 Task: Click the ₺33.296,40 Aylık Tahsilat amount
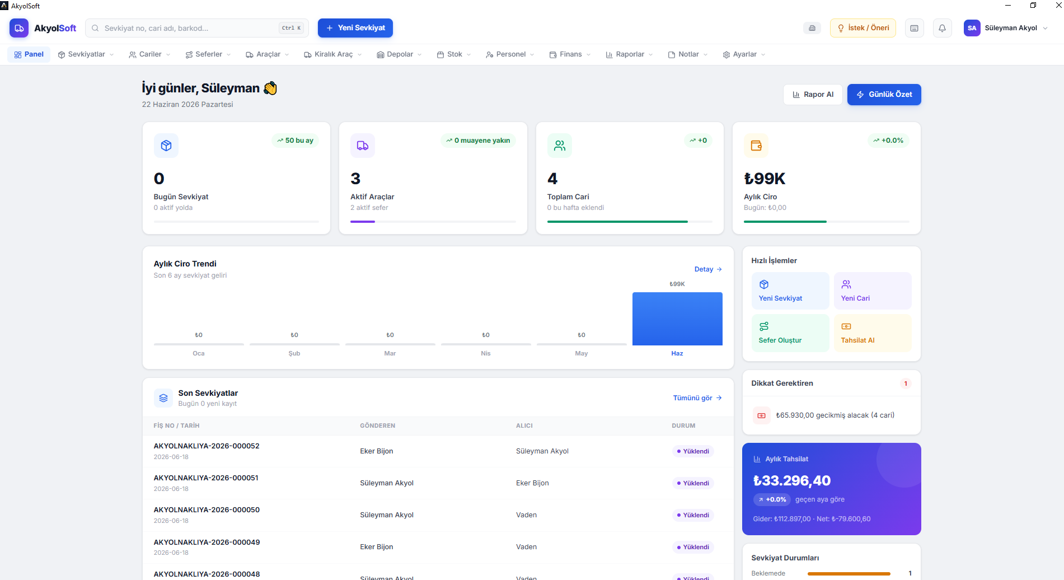coord(792,481)
